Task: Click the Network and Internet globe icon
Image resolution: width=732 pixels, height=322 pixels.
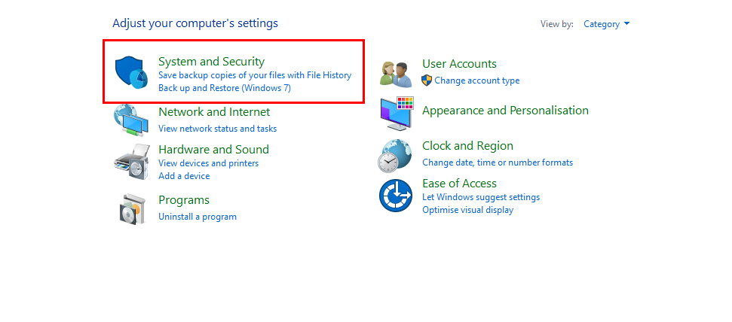Action: (x=130, y=119)
